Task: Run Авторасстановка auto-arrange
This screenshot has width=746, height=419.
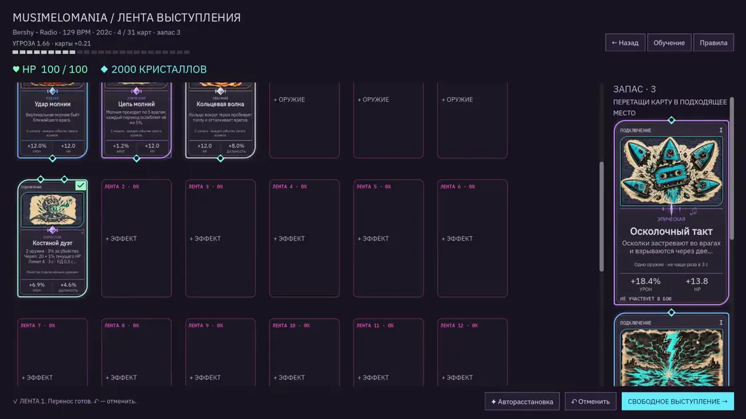Action: pyautogui.click(x=522, y=402)
